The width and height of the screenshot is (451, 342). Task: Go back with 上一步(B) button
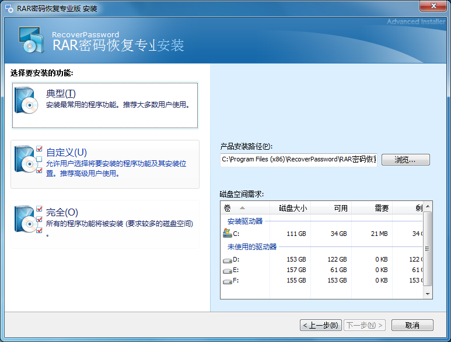pyautogui.click(x=321, y=325)
